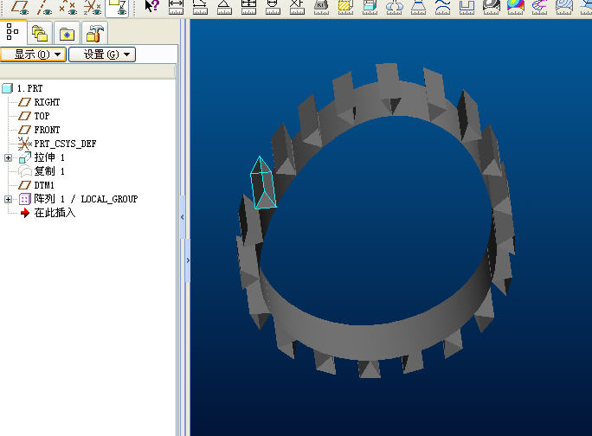Click the right arrow sash button
592x436 pixels.
[x=188, y=260]
